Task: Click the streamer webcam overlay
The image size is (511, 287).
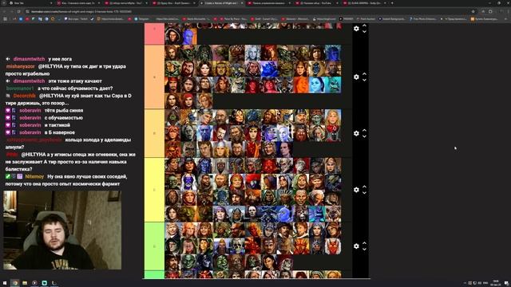Action: (62, 230)
